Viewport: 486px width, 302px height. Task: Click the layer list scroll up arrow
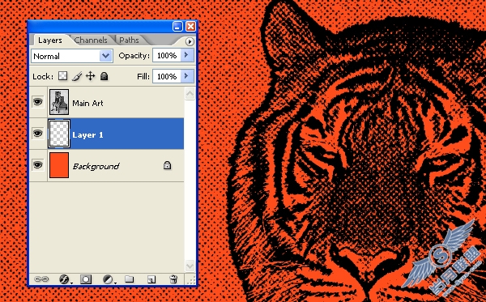[190, 93]
